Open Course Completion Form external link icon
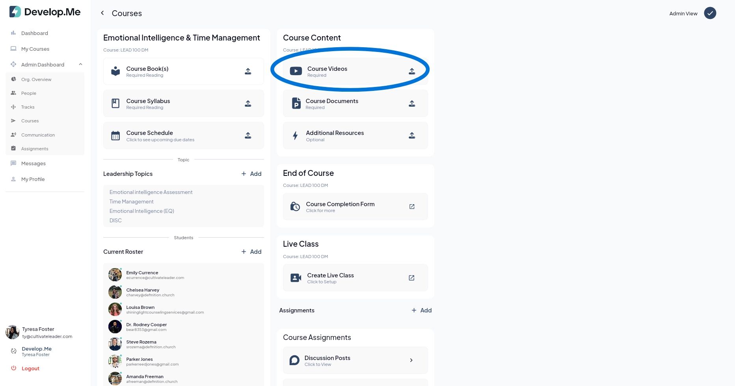735x386 pixels. click(x=412, y=207)
